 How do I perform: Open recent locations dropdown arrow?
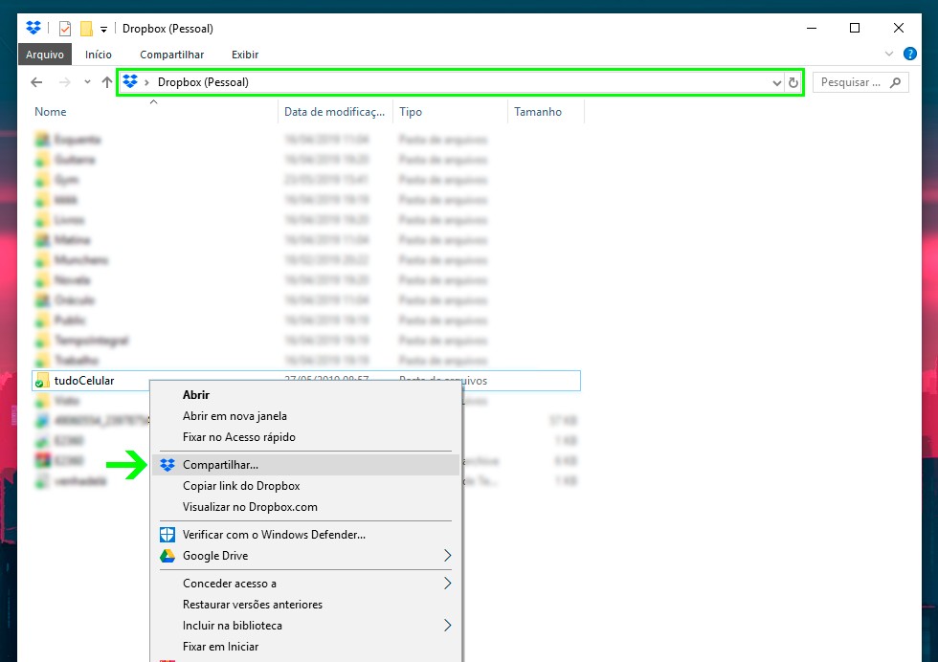pos(87,82)
